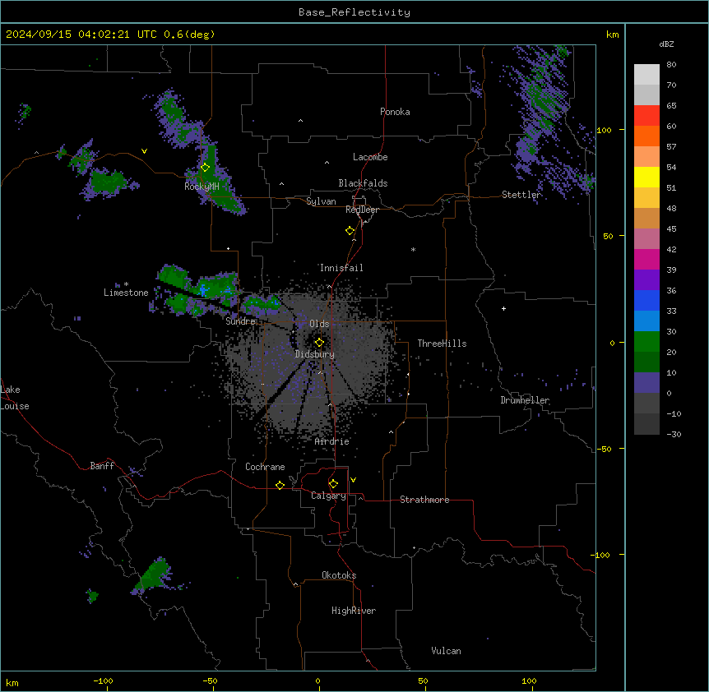Click the Innisfail town label
The height and width of the screenshot is (692, 709).
pyautogui.click(x=341, y=268)
